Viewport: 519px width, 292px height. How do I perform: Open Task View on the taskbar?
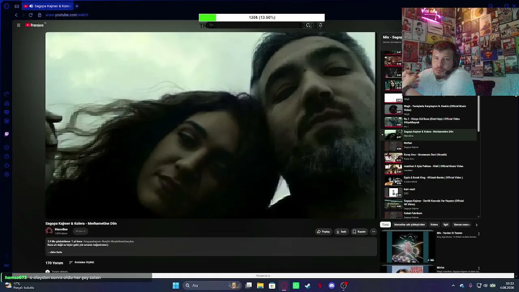[249, 286]
